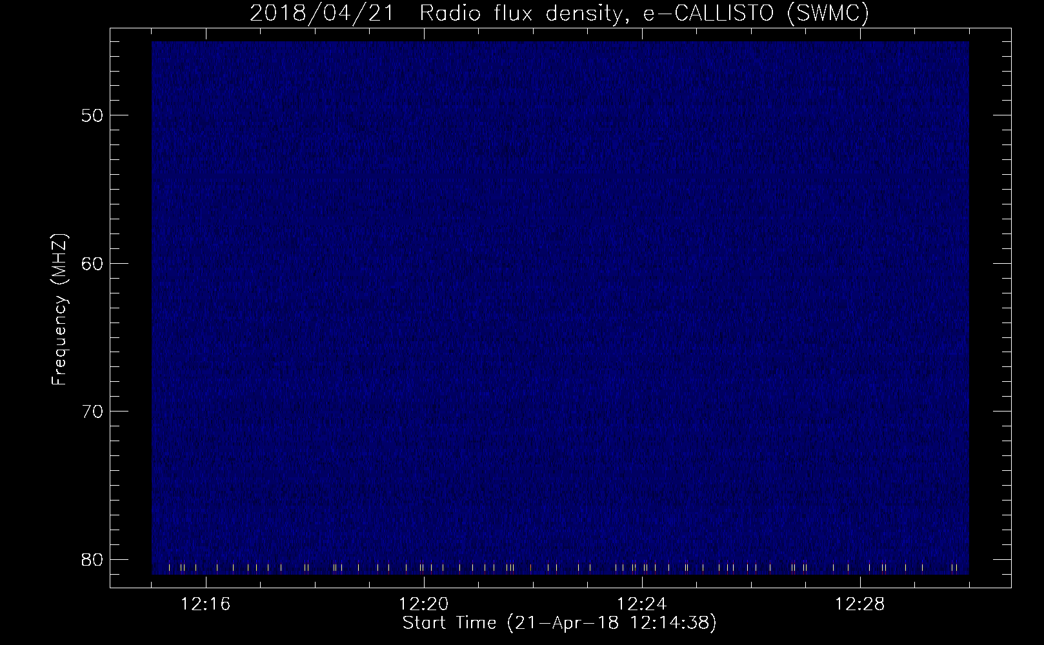The height and width of the screenshot is (645, 1044).
Task: Click the 'Start Time (21-Apr-18 12:14:38)' label
Action: (559, 623)
